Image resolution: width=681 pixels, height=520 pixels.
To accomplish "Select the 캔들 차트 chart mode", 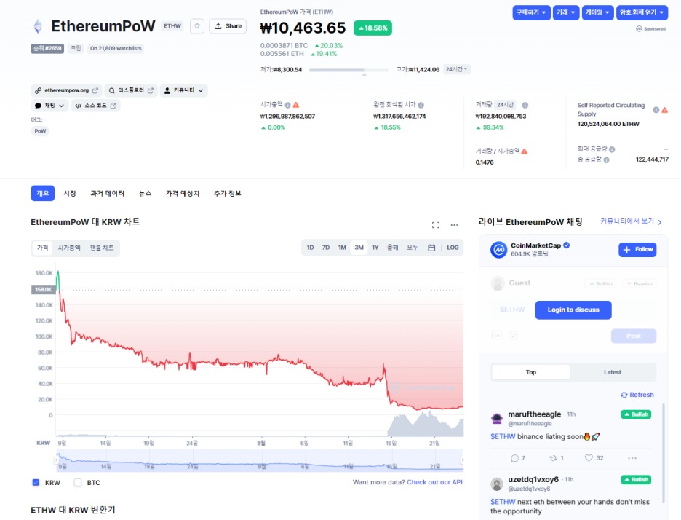I will [102, 248].
